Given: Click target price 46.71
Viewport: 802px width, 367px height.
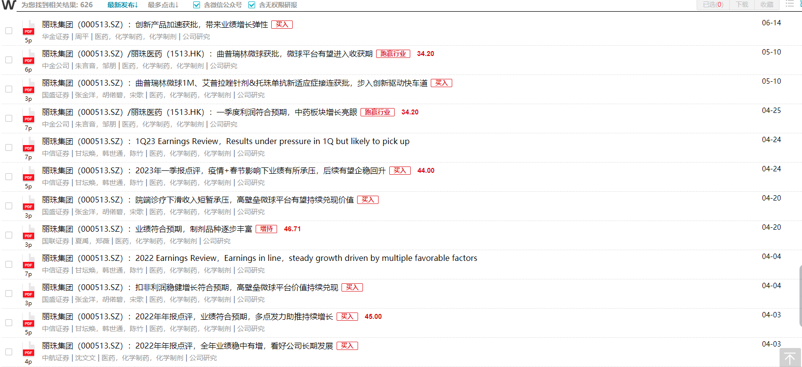Looking at the screenshot, I should (x=292, y=229).
